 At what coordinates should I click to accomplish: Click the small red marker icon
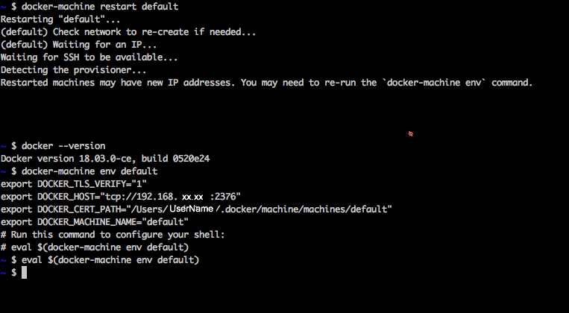pyautogui.click(x=410, y=133)
